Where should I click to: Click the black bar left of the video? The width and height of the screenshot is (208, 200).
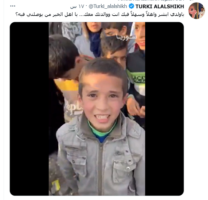click(x=29, y=109)
